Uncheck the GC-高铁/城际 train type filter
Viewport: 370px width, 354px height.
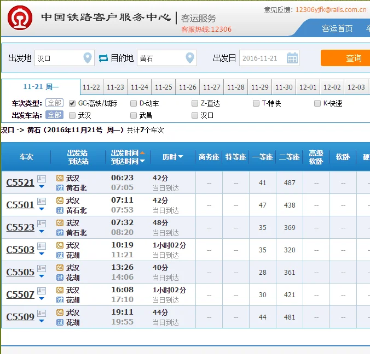tap(72, 103)
